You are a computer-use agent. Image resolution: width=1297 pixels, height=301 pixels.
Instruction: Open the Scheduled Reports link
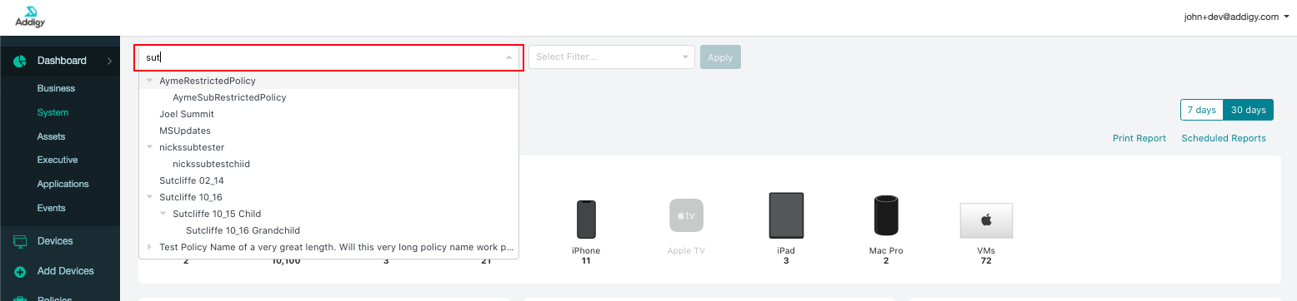[1224, 138]
